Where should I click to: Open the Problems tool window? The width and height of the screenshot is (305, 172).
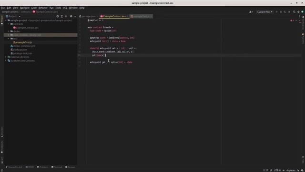[42, 167]
